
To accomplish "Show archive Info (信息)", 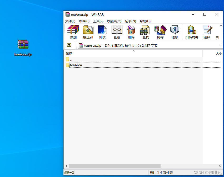I will (x=175, y=32).
